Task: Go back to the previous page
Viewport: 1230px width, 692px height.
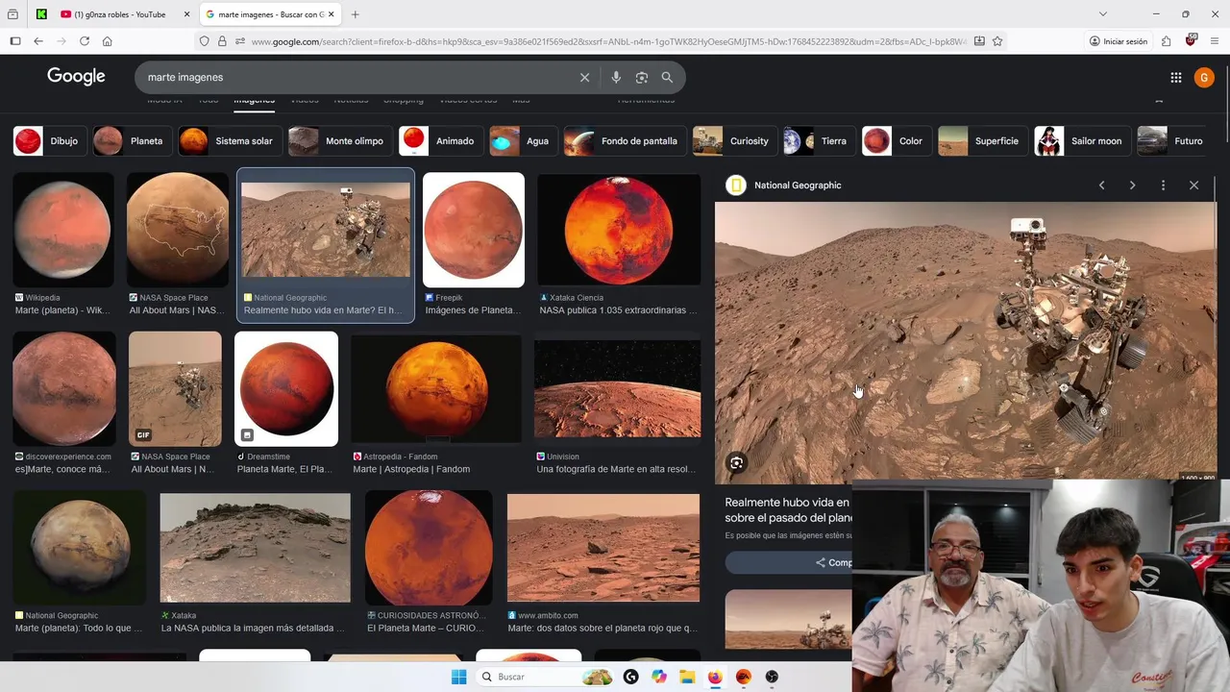Action: (x=38, y=41)
